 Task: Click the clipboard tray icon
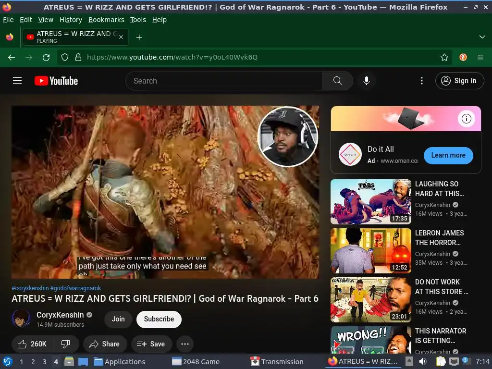click(441, 361)
